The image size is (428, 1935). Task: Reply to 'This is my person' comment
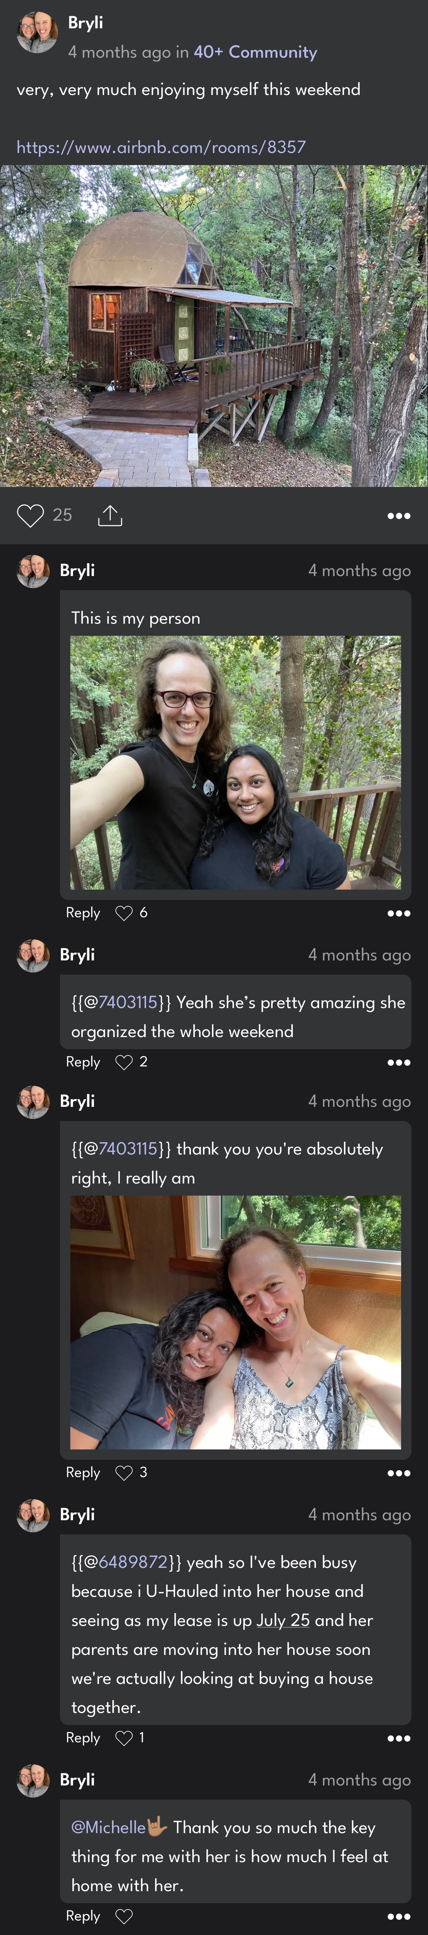tap(83, 913)
